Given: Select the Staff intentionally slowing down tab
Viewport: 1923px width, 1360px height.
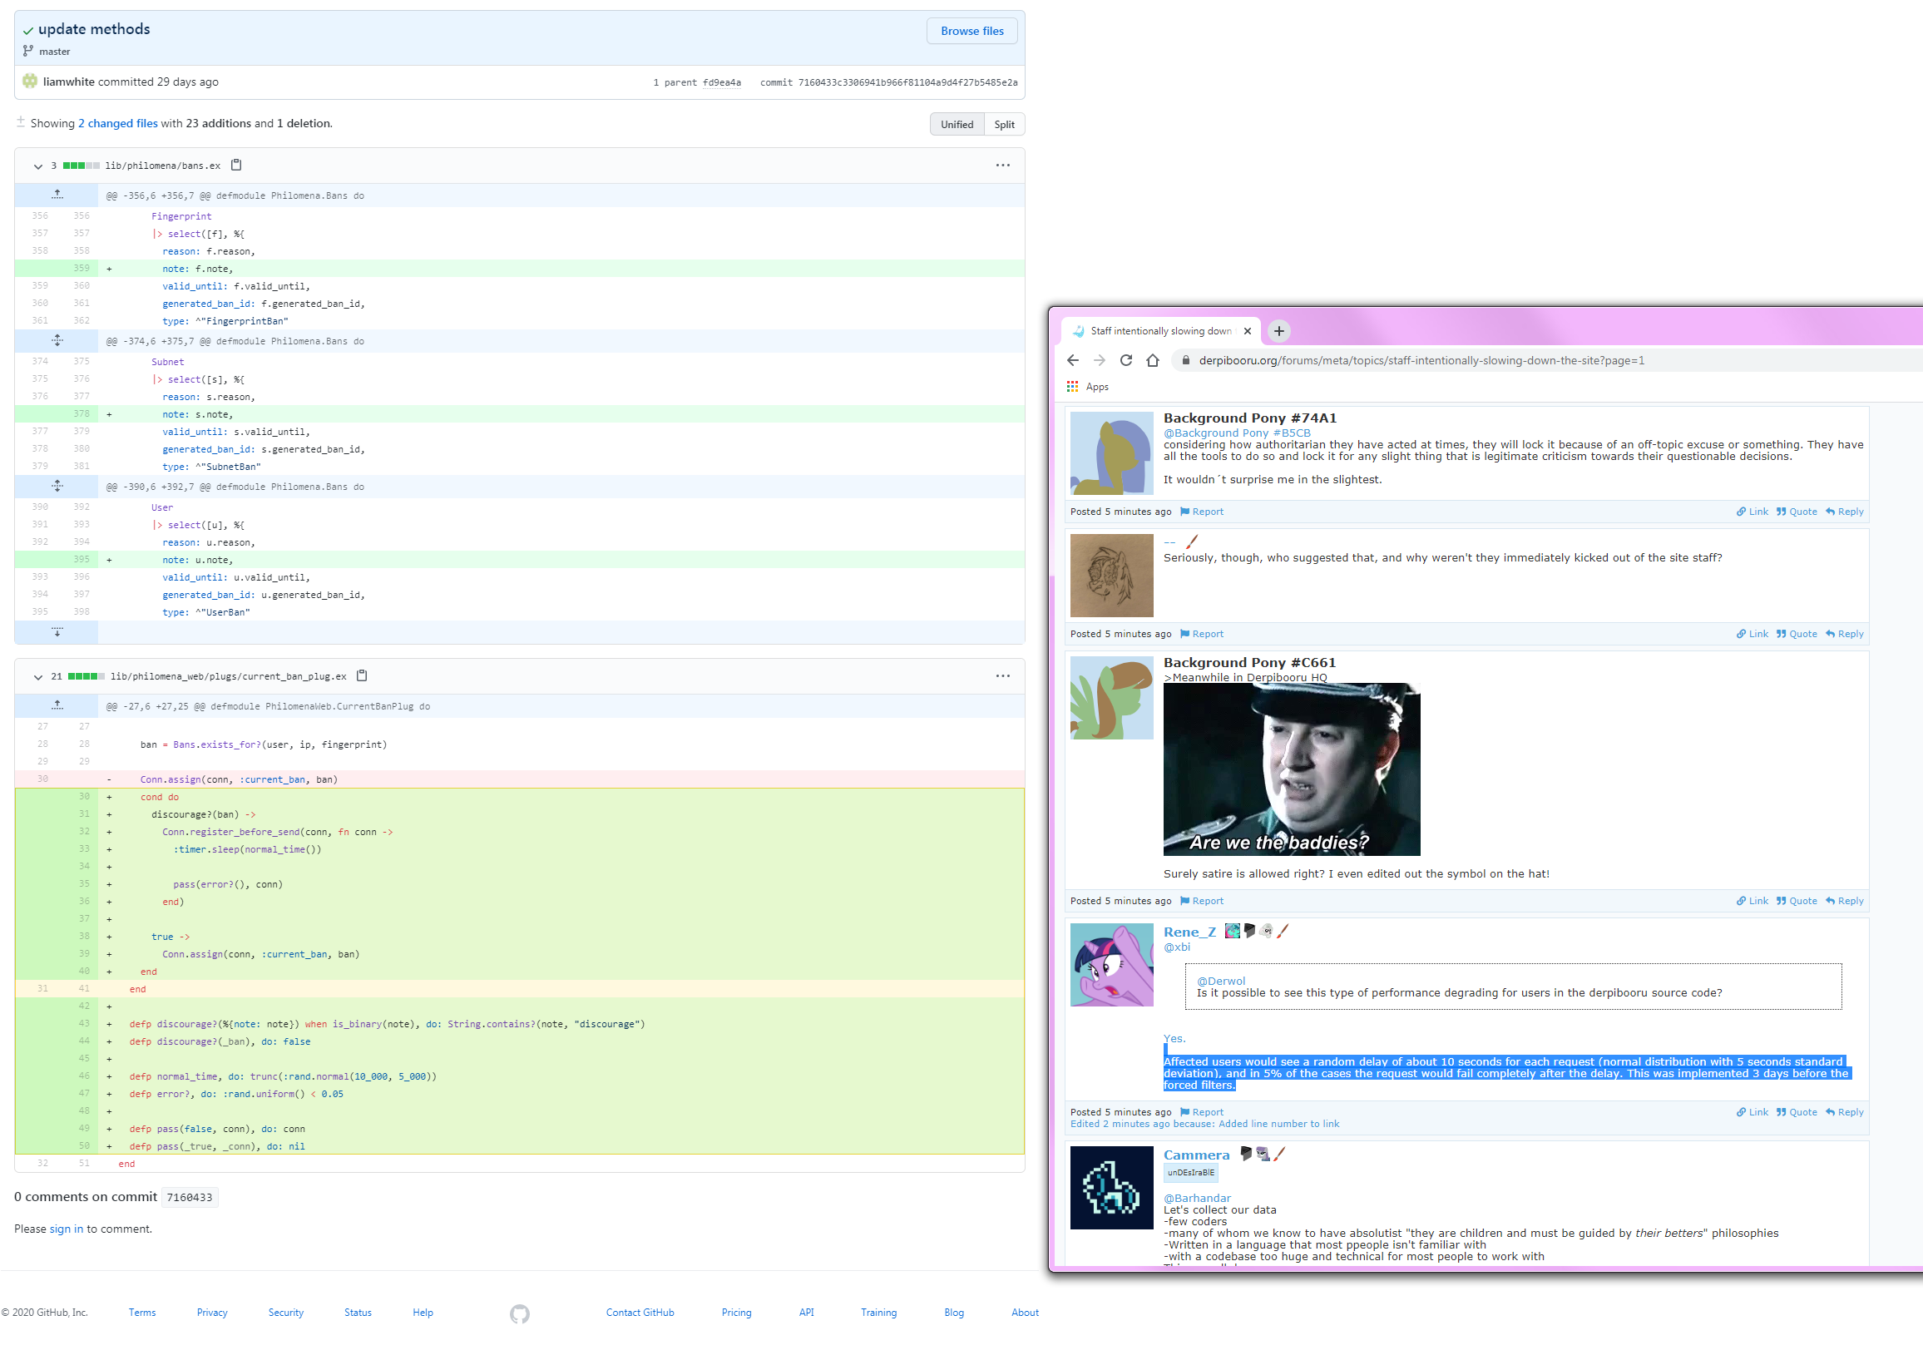Looking at the screenshot, I should pos(1161,332).
